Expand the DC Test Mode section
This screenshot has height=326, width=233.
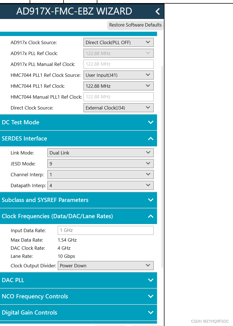[79, 122]
